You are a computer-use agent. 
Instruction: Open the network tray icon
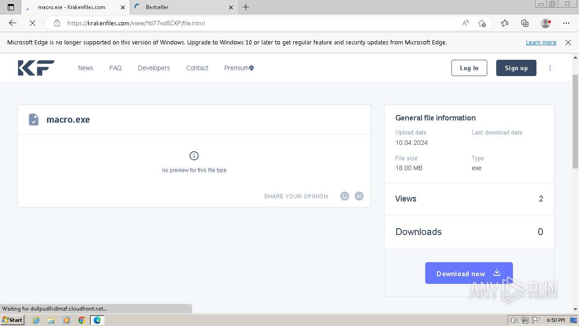tap(525, 320)
